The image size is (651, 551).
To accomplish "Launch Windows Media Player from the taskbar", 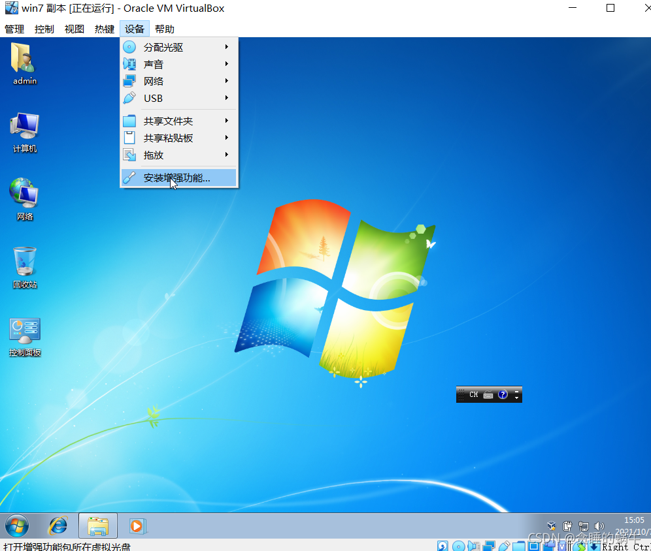I will click(x=137, y=526).
